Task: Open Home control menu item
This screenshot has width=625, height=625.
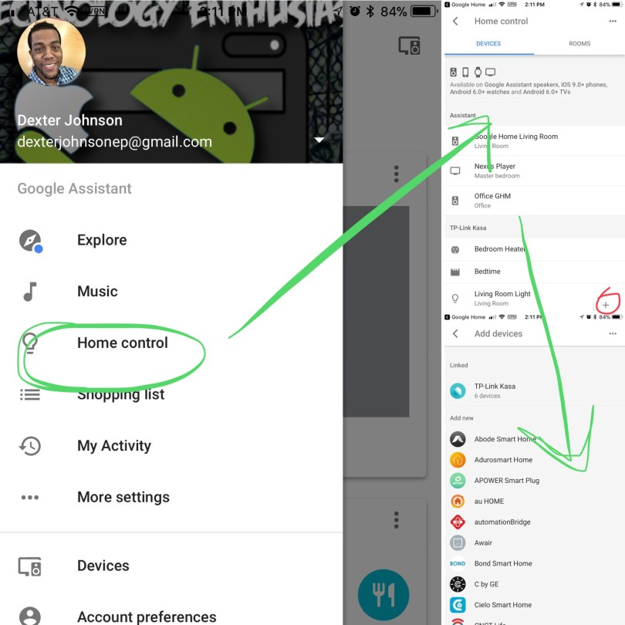Action: (122, 343)
